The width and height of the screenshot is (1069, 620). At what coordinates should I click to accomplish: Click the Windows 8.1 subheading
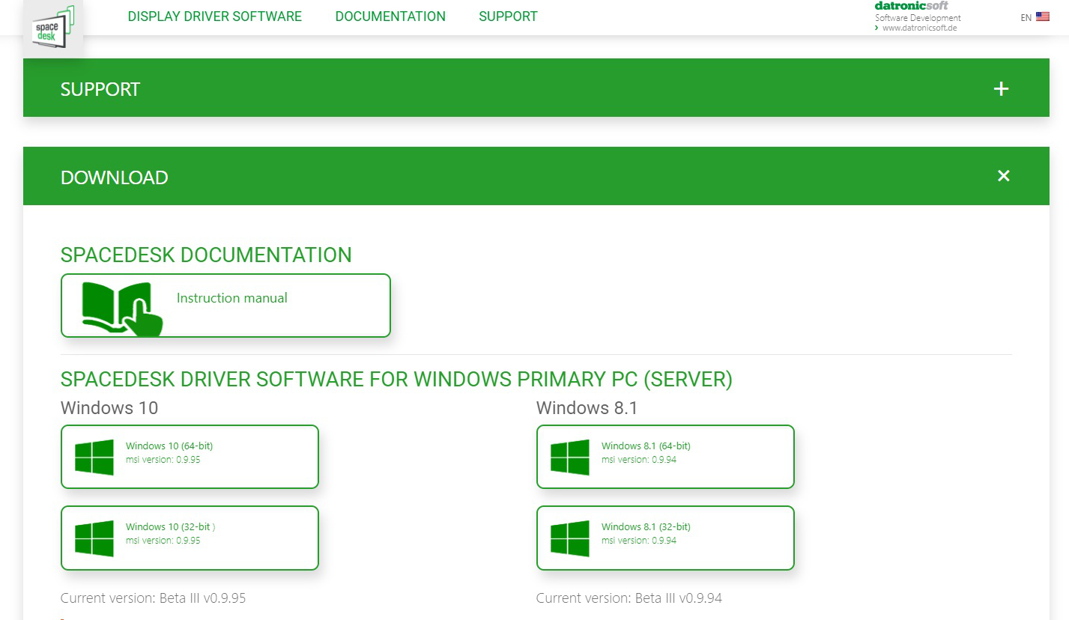tap(587, 408)
